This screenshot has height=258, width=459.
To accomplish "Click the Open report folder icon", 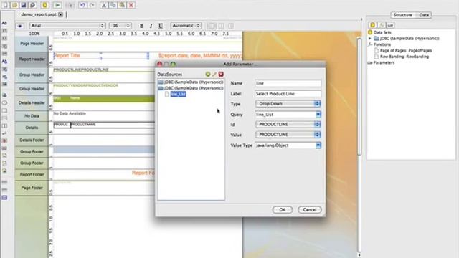I will (14, 5).
